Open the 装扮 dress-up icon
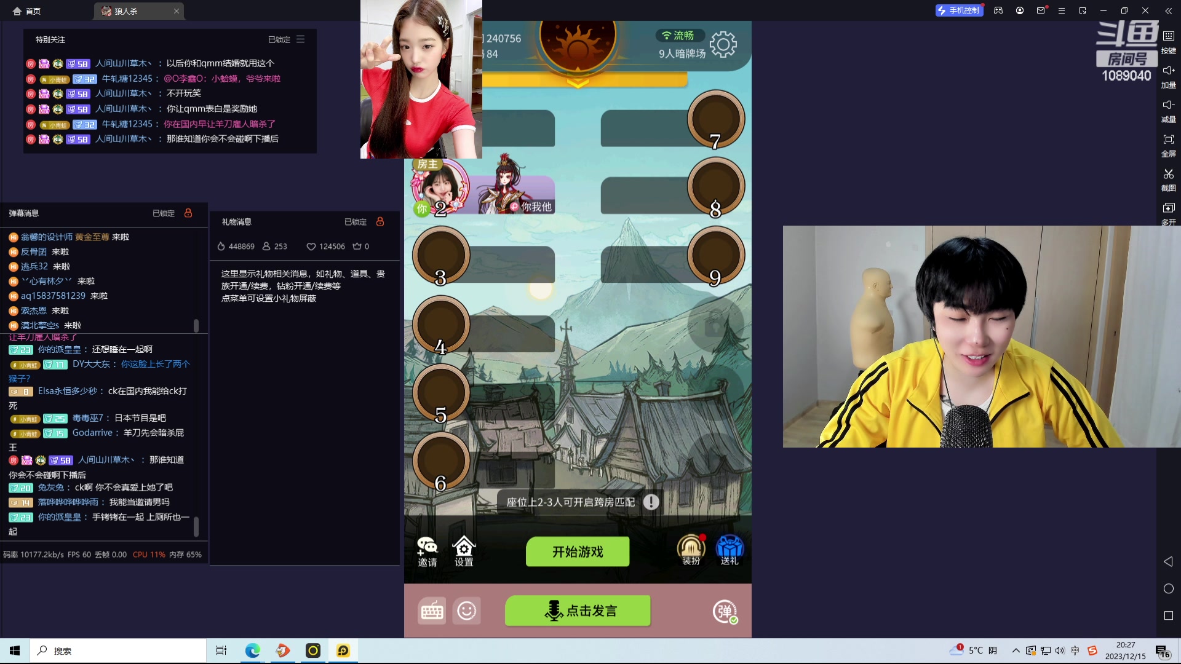The image size is (1181, 664). (691, 550)
